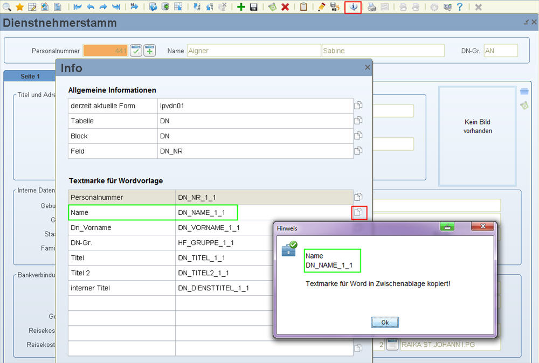Click the Personalnummer field showing 441

(105, 51)
